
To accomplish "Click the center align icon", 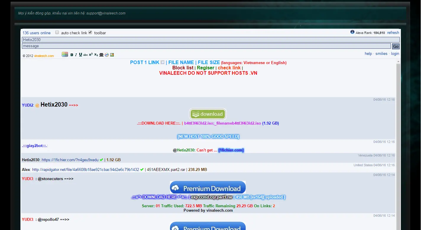I will click(101, 55).
